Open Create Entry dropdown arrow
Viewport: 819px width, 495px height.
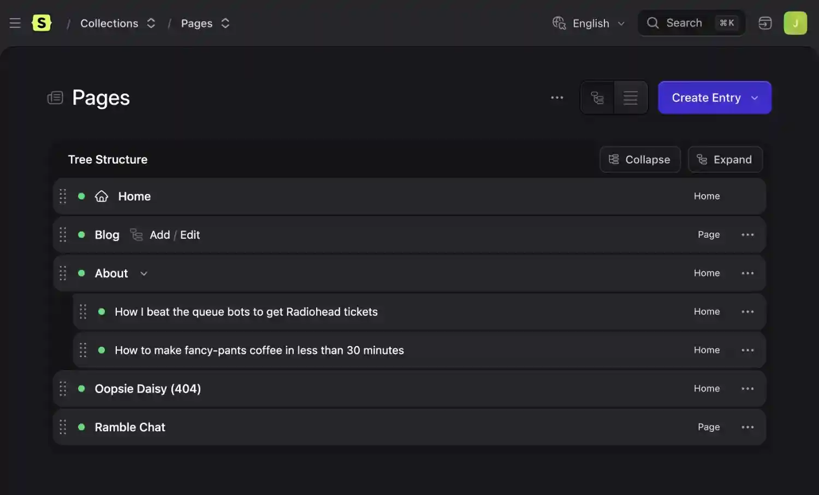pyautogui.click(x=755, y=98)
